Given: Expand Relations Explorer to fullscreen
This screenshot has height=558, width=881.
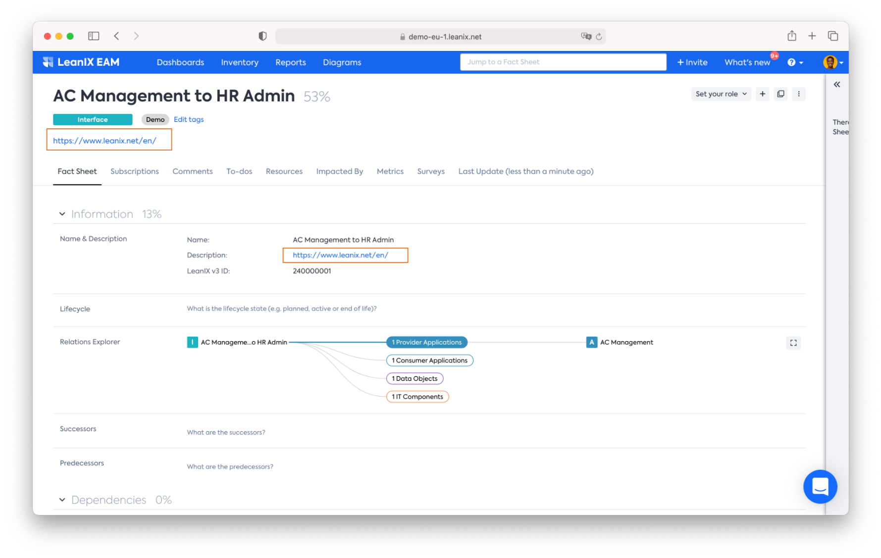Looking at the screenshot, I should click(793, 343).
